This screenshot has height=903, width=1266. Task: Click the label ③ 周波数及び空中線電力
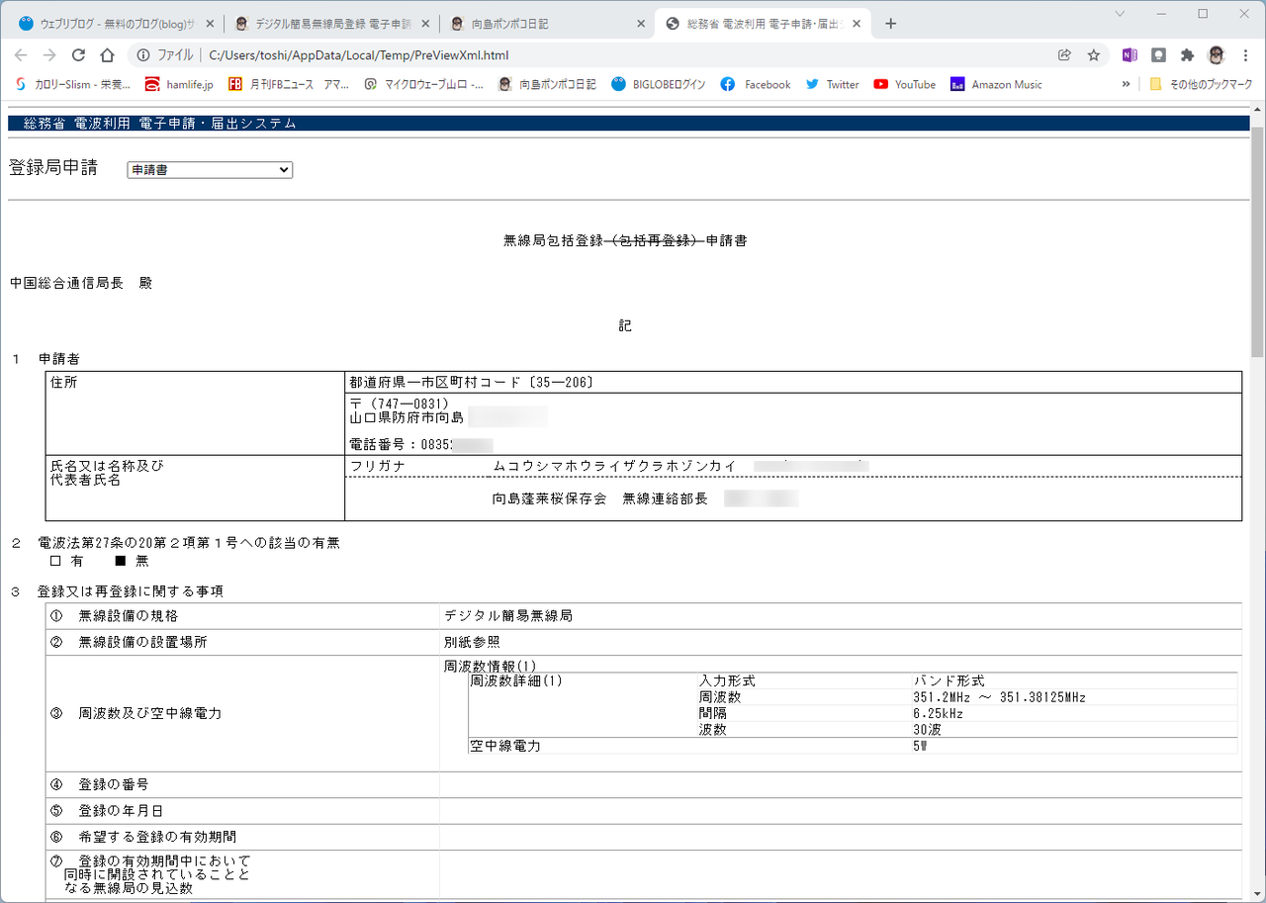point(136,713)
